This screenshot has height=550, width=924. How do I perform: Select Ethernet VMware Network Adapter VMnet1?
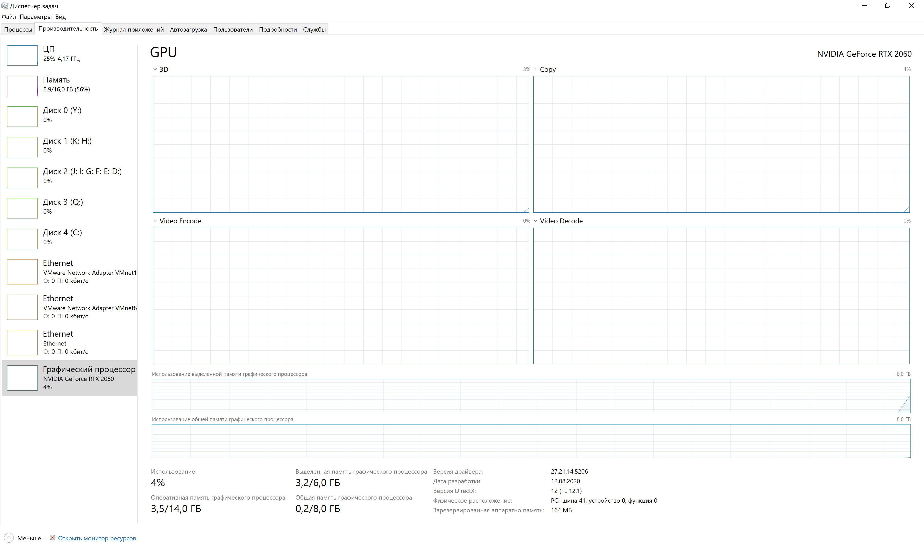coord(70,272)
